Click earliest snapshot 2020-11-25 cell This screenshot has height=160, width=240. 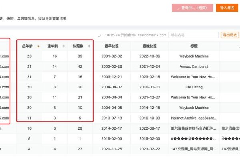coord(112,149)
